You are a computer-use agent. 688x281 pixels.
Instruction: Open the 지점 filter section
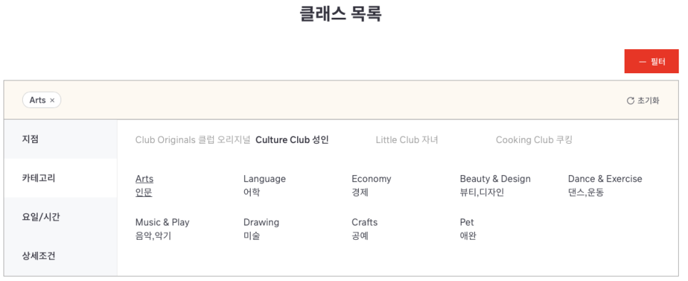click(x=61, y=139)
